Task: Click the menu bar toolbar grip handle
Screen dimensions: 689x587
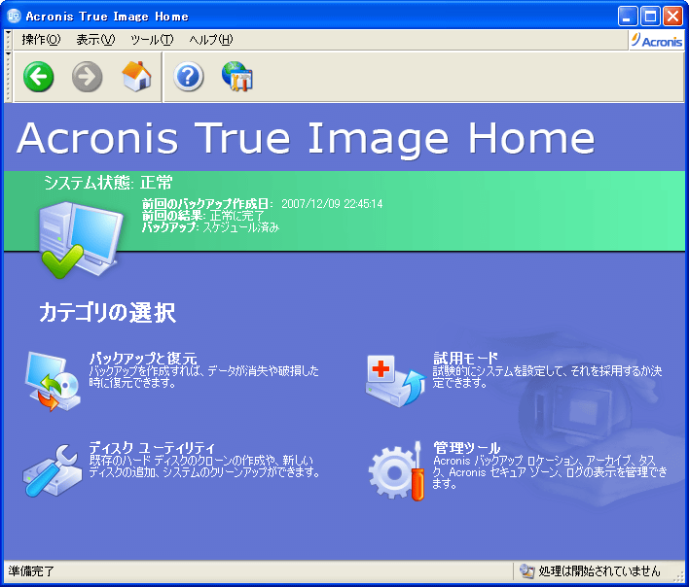Action: (x=8, y=40)
